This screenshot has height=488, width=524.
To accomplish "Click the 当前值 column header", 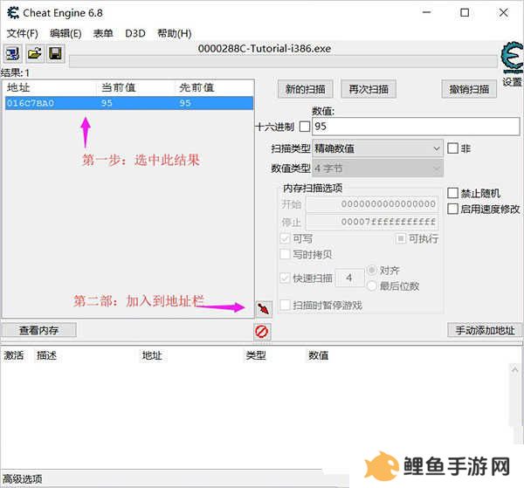I will tap(118, 87).
